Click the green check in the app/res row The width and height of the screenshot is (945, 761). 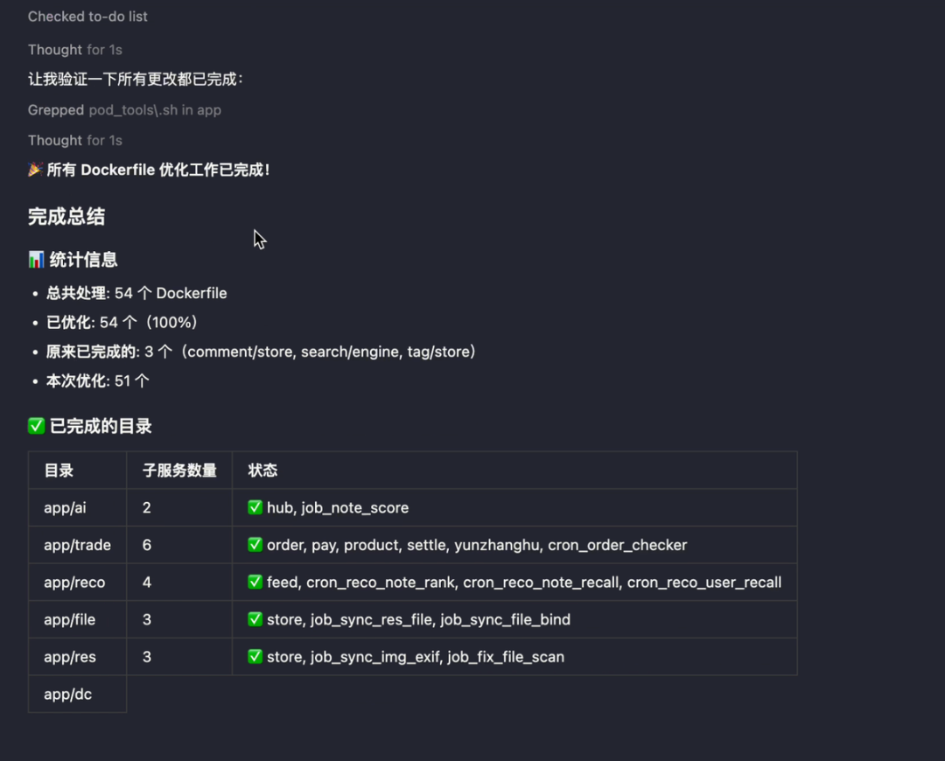click(x=255, y=657)
